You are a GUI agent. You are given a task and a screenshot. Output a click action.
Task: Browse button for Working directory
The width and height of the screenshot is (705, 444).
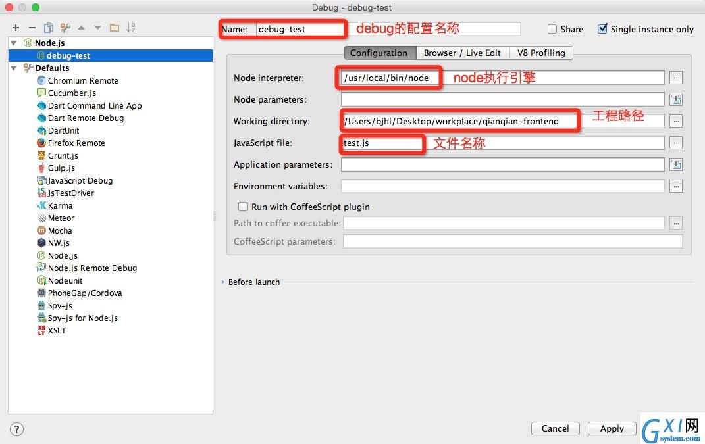676,121
